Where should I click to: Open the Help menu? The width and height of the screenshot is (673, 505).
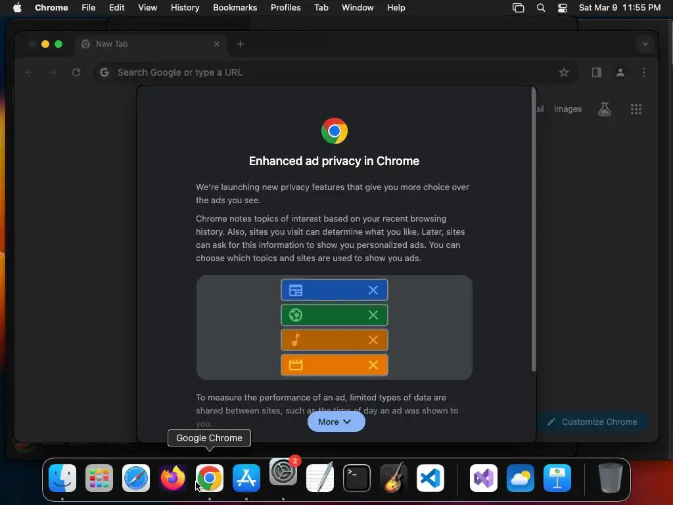point(396,8)
